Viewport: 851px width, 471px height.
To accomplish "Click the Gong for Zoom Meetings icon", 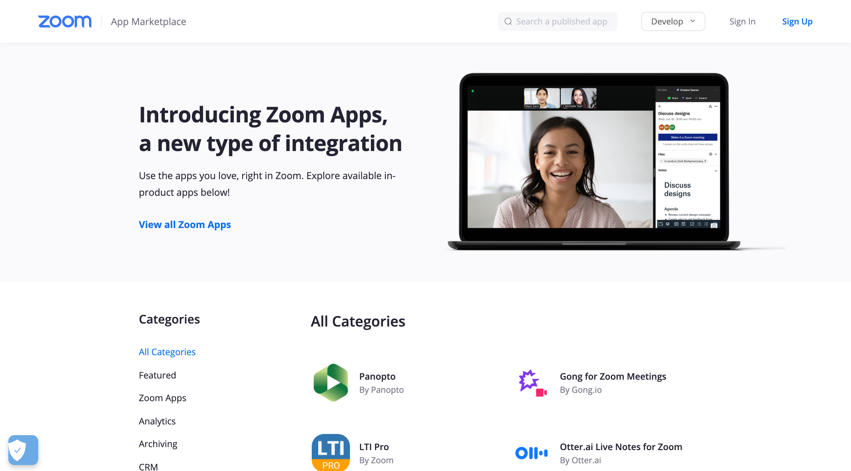I will point(532,382).
